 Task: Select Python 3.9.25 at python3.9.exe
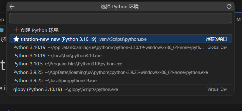(x=121, y=80)
